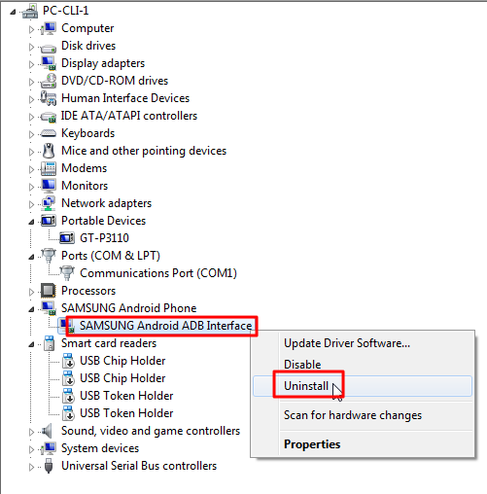Click the DVD/CD-ROM drives icon
This screenshot has height=494, width=487.
point(49,81)
